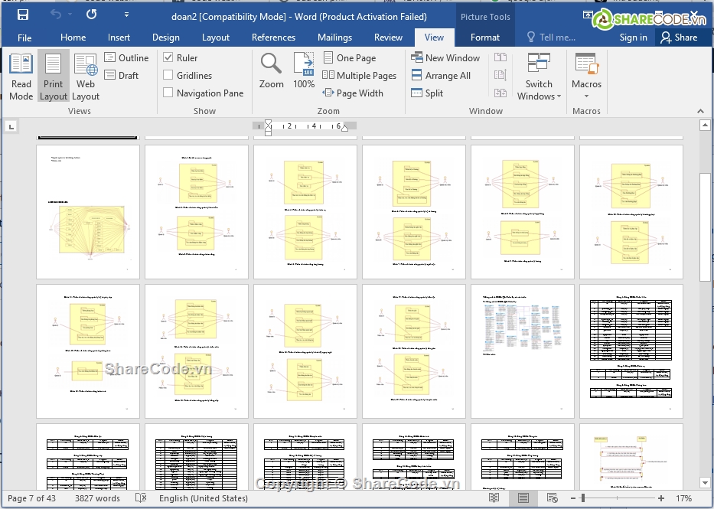Open the Mailings tab
Screen dimensions: 714x509
[334, 38]
